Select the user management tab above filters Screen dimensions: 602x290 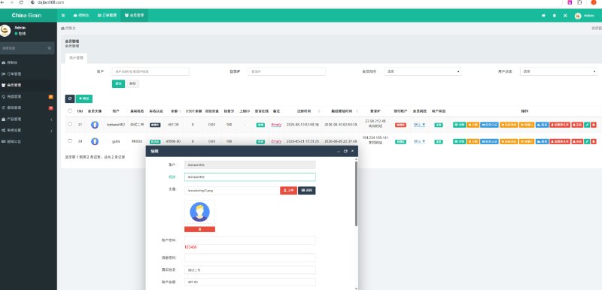76,58
